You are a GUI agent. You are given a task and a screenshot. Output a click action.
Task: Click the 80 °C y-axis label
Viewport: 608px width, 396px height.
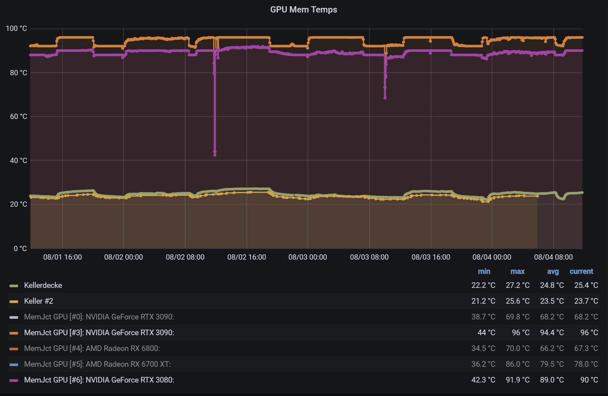(x=18, y=73)
